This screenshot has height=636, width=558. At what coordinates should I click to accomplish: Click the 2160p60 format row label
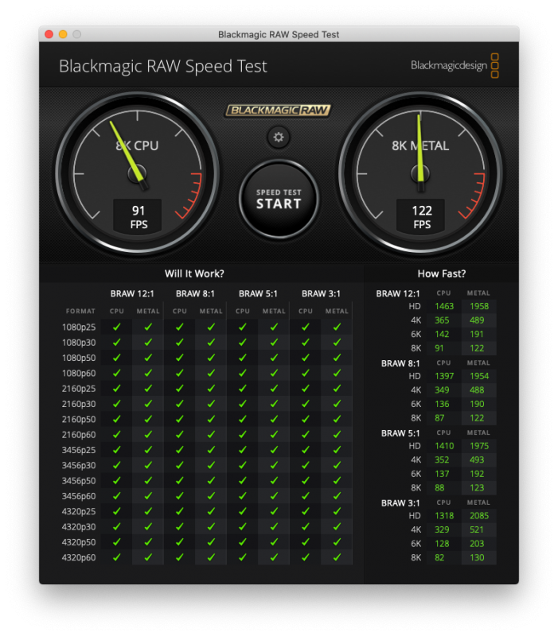tap(79, 435)
